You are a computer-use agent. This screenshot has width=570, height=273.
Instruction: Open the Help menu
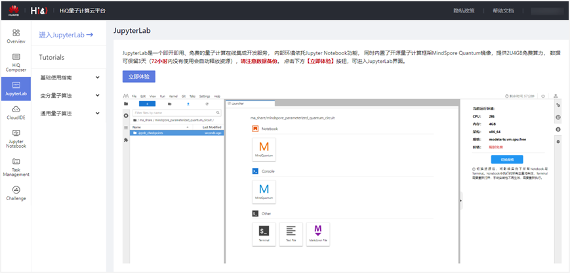click(x=217, y=96)
